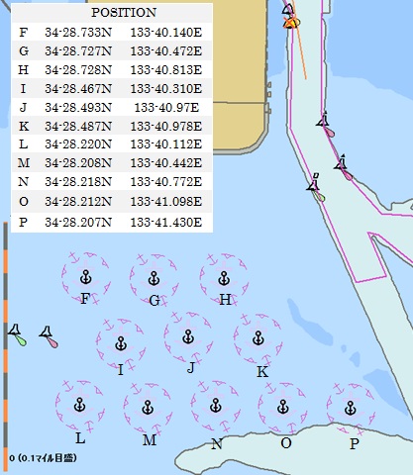The width and height of the screenshot is (413, 475).
Task: Click the anchor marker at position P
Action: (x=351, y=408)
